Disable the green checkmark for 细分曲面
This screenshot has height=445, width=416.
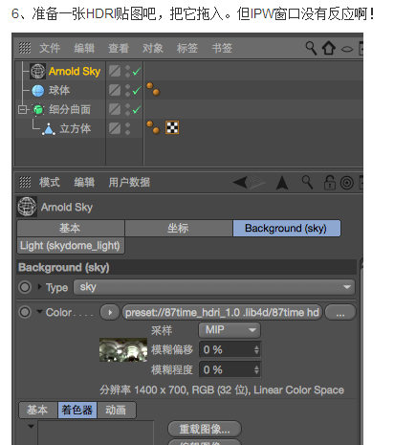click(x=137, y=110)
